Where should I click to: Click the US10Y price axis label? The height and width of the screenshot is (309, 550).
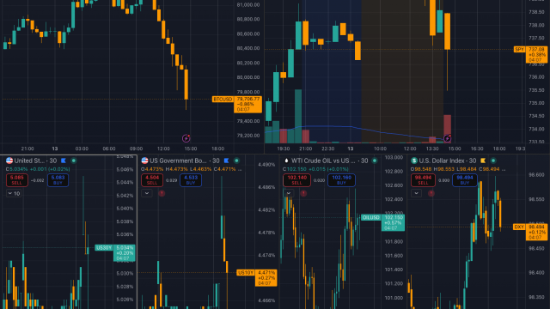[x=246, y=273]
